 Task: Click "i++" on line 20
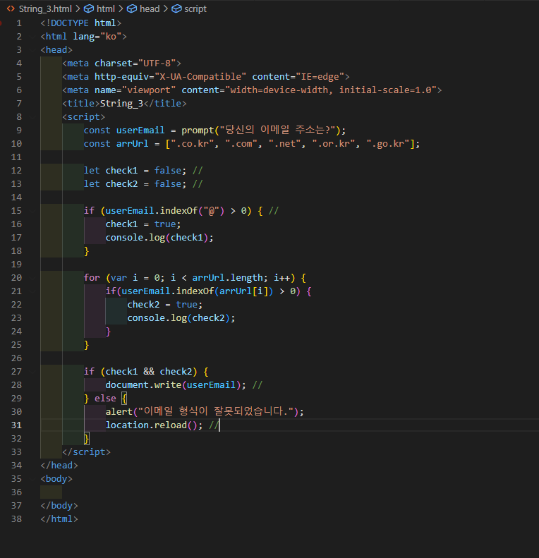281,277
